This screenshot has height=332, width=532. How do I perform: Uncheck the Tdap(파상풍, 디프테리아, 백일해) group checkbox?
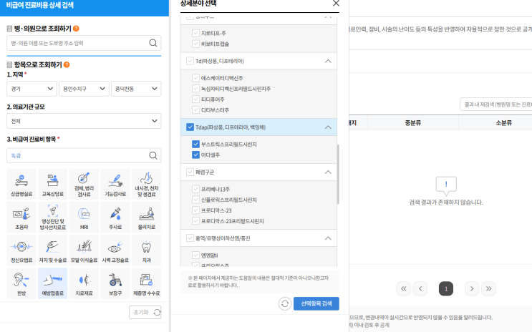(x=190, y=127)
